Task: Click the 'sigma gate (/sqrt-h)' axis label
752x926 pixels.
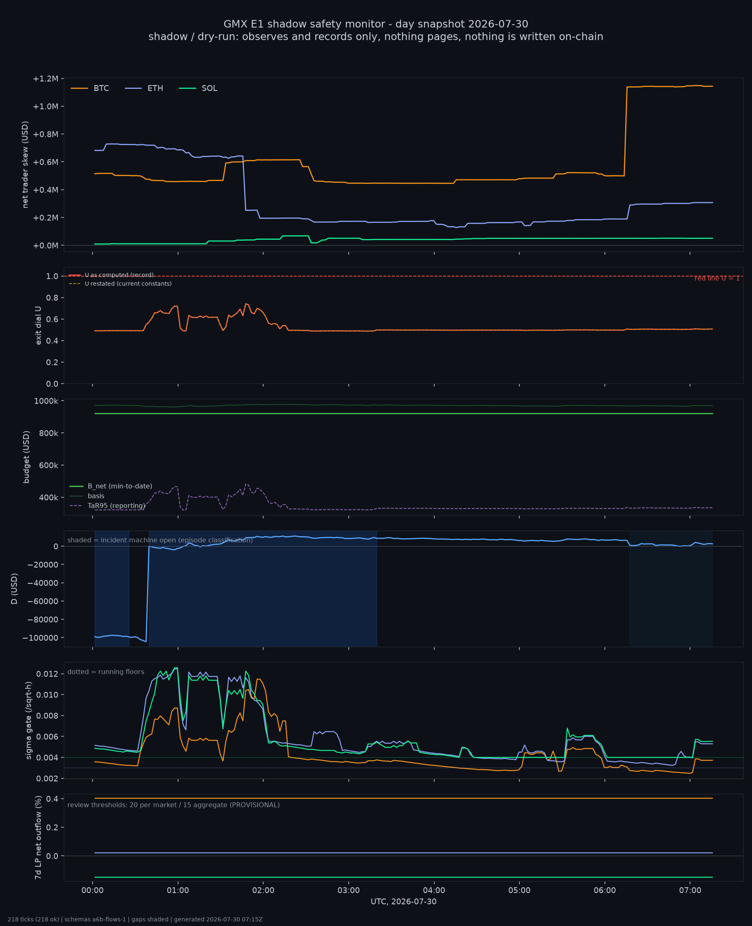Action: click(x=29, y=720)
